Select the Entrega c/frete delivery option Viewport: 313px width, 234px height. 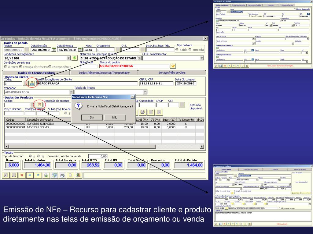tap(50, 67)
